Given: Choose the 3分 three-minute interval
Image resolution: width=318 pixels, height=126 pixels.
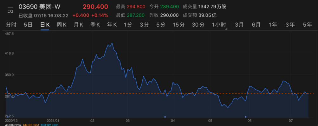Looking at the screenshot, I should pyautogui.click(x=144, y=25).
